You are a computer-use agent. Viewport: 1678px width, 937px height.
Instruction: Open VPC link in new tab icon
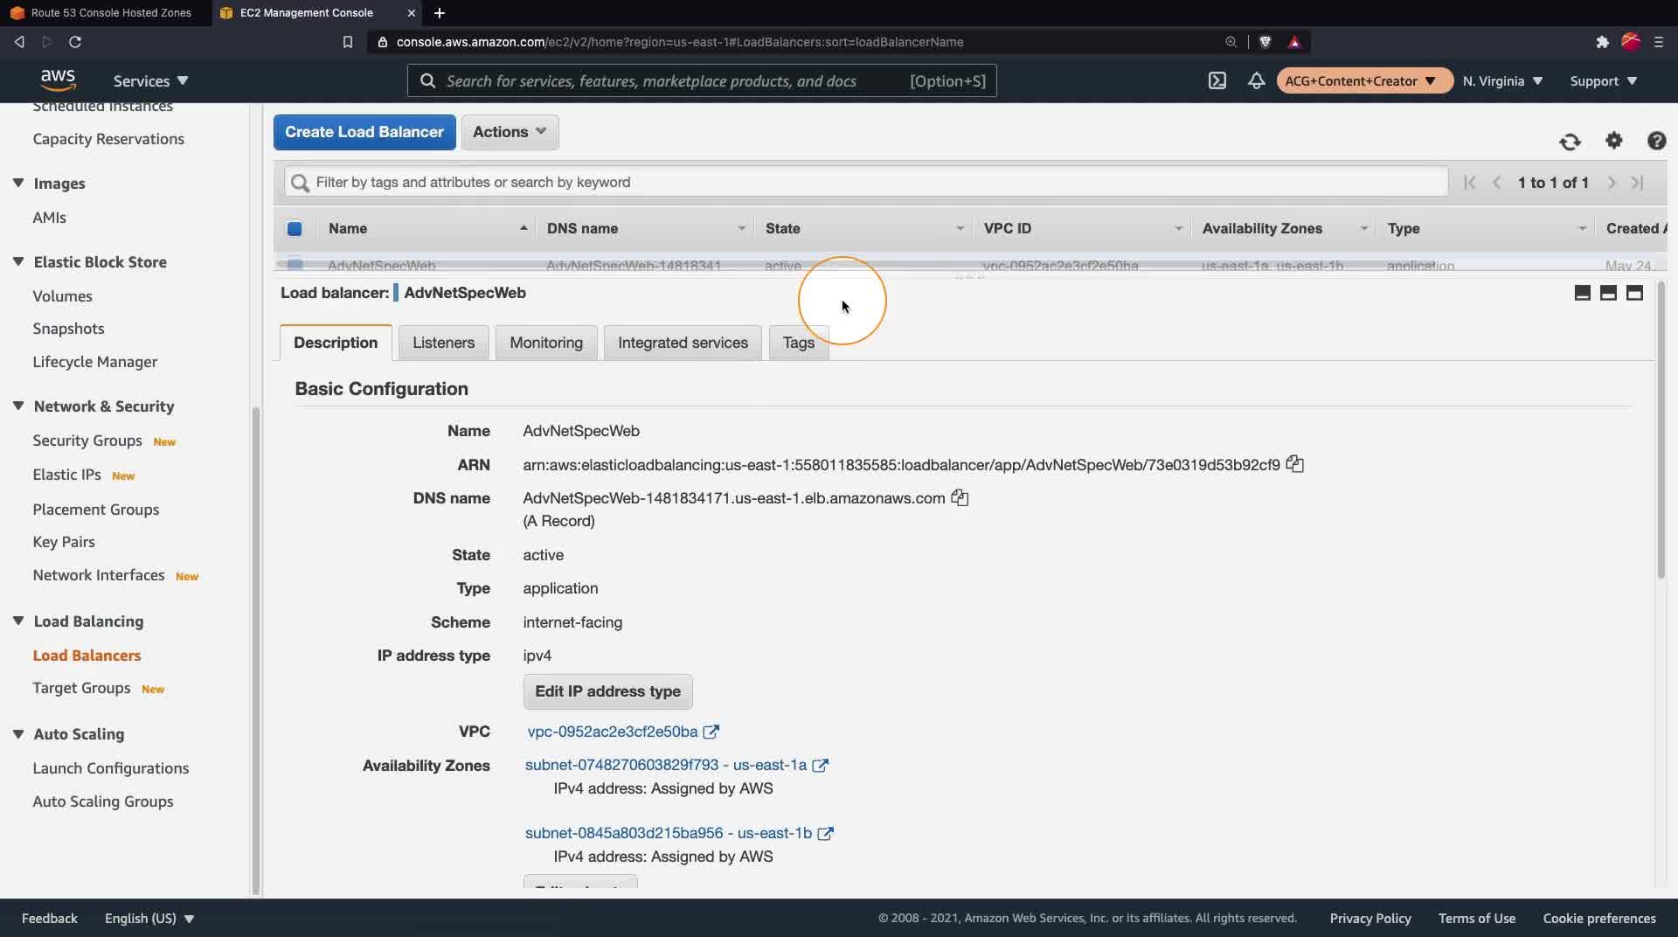click(711, 732)
